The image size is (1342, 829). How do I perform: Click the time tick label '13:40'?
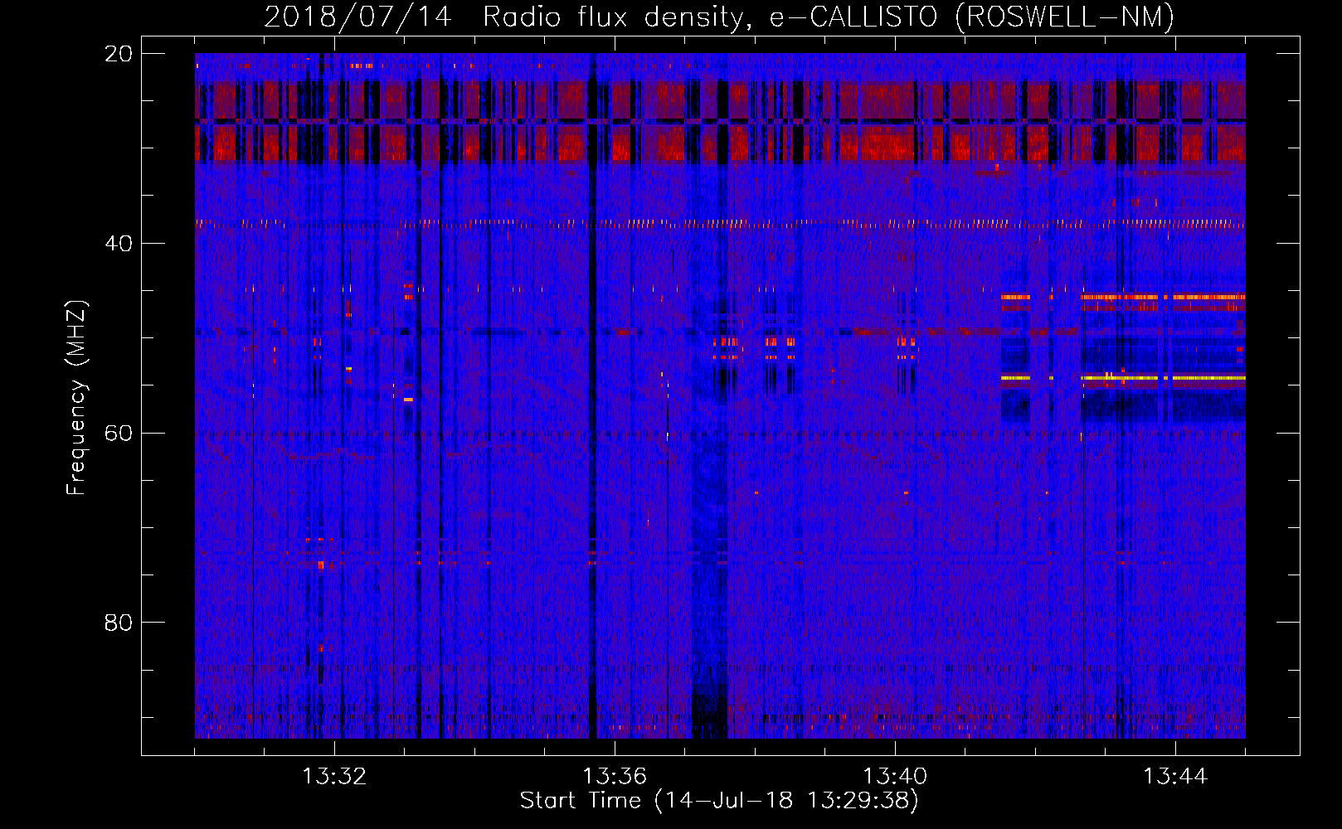click(895, 777)
